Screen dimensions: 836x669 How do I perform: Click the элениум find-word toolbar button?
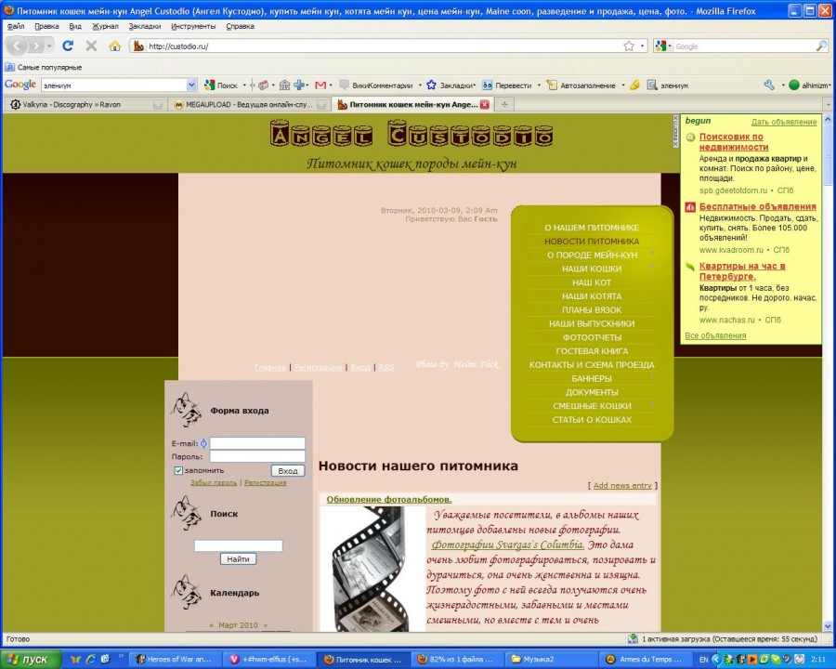[668, 85]
